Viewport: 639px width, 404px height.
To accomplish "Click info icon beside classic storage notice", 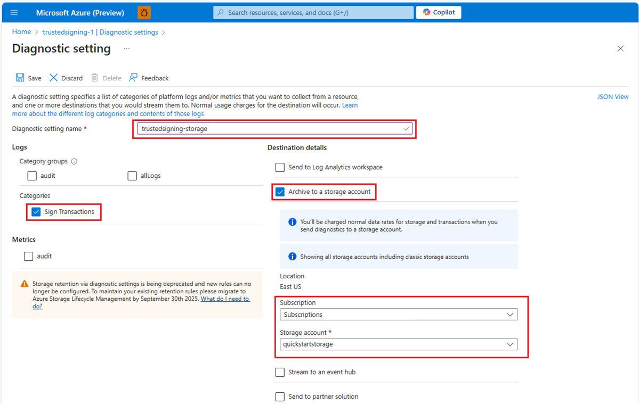I will (292, 257).
